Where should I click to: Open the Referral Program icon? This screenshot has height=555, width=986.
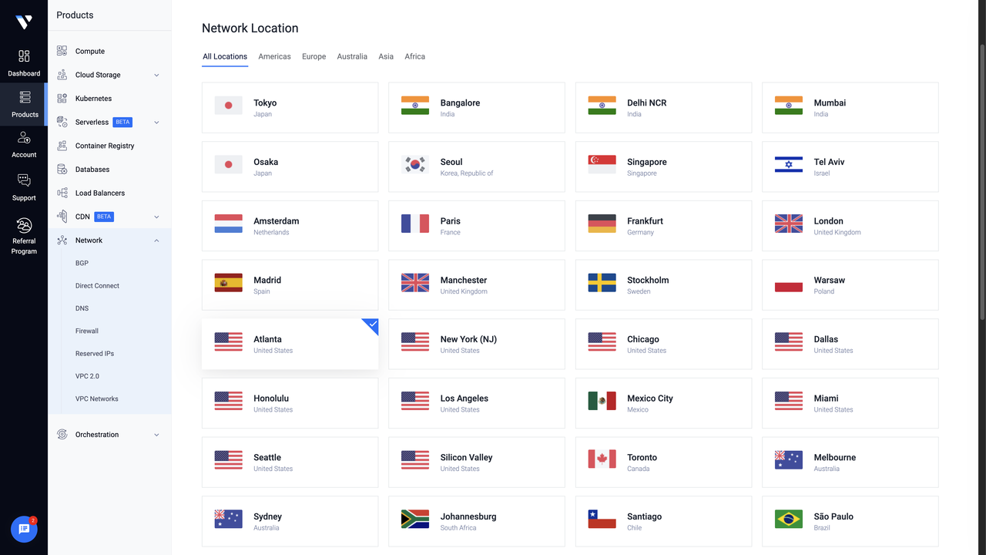tap(24, 225)
